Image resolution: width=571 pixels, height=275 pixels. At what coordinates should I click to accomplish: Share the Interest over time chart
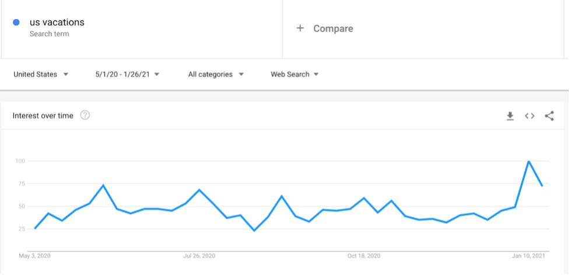549,116
